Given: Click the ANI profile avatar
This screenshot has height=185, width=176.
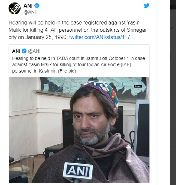Looking at the screenshot, I should click(x=14, y=8).
